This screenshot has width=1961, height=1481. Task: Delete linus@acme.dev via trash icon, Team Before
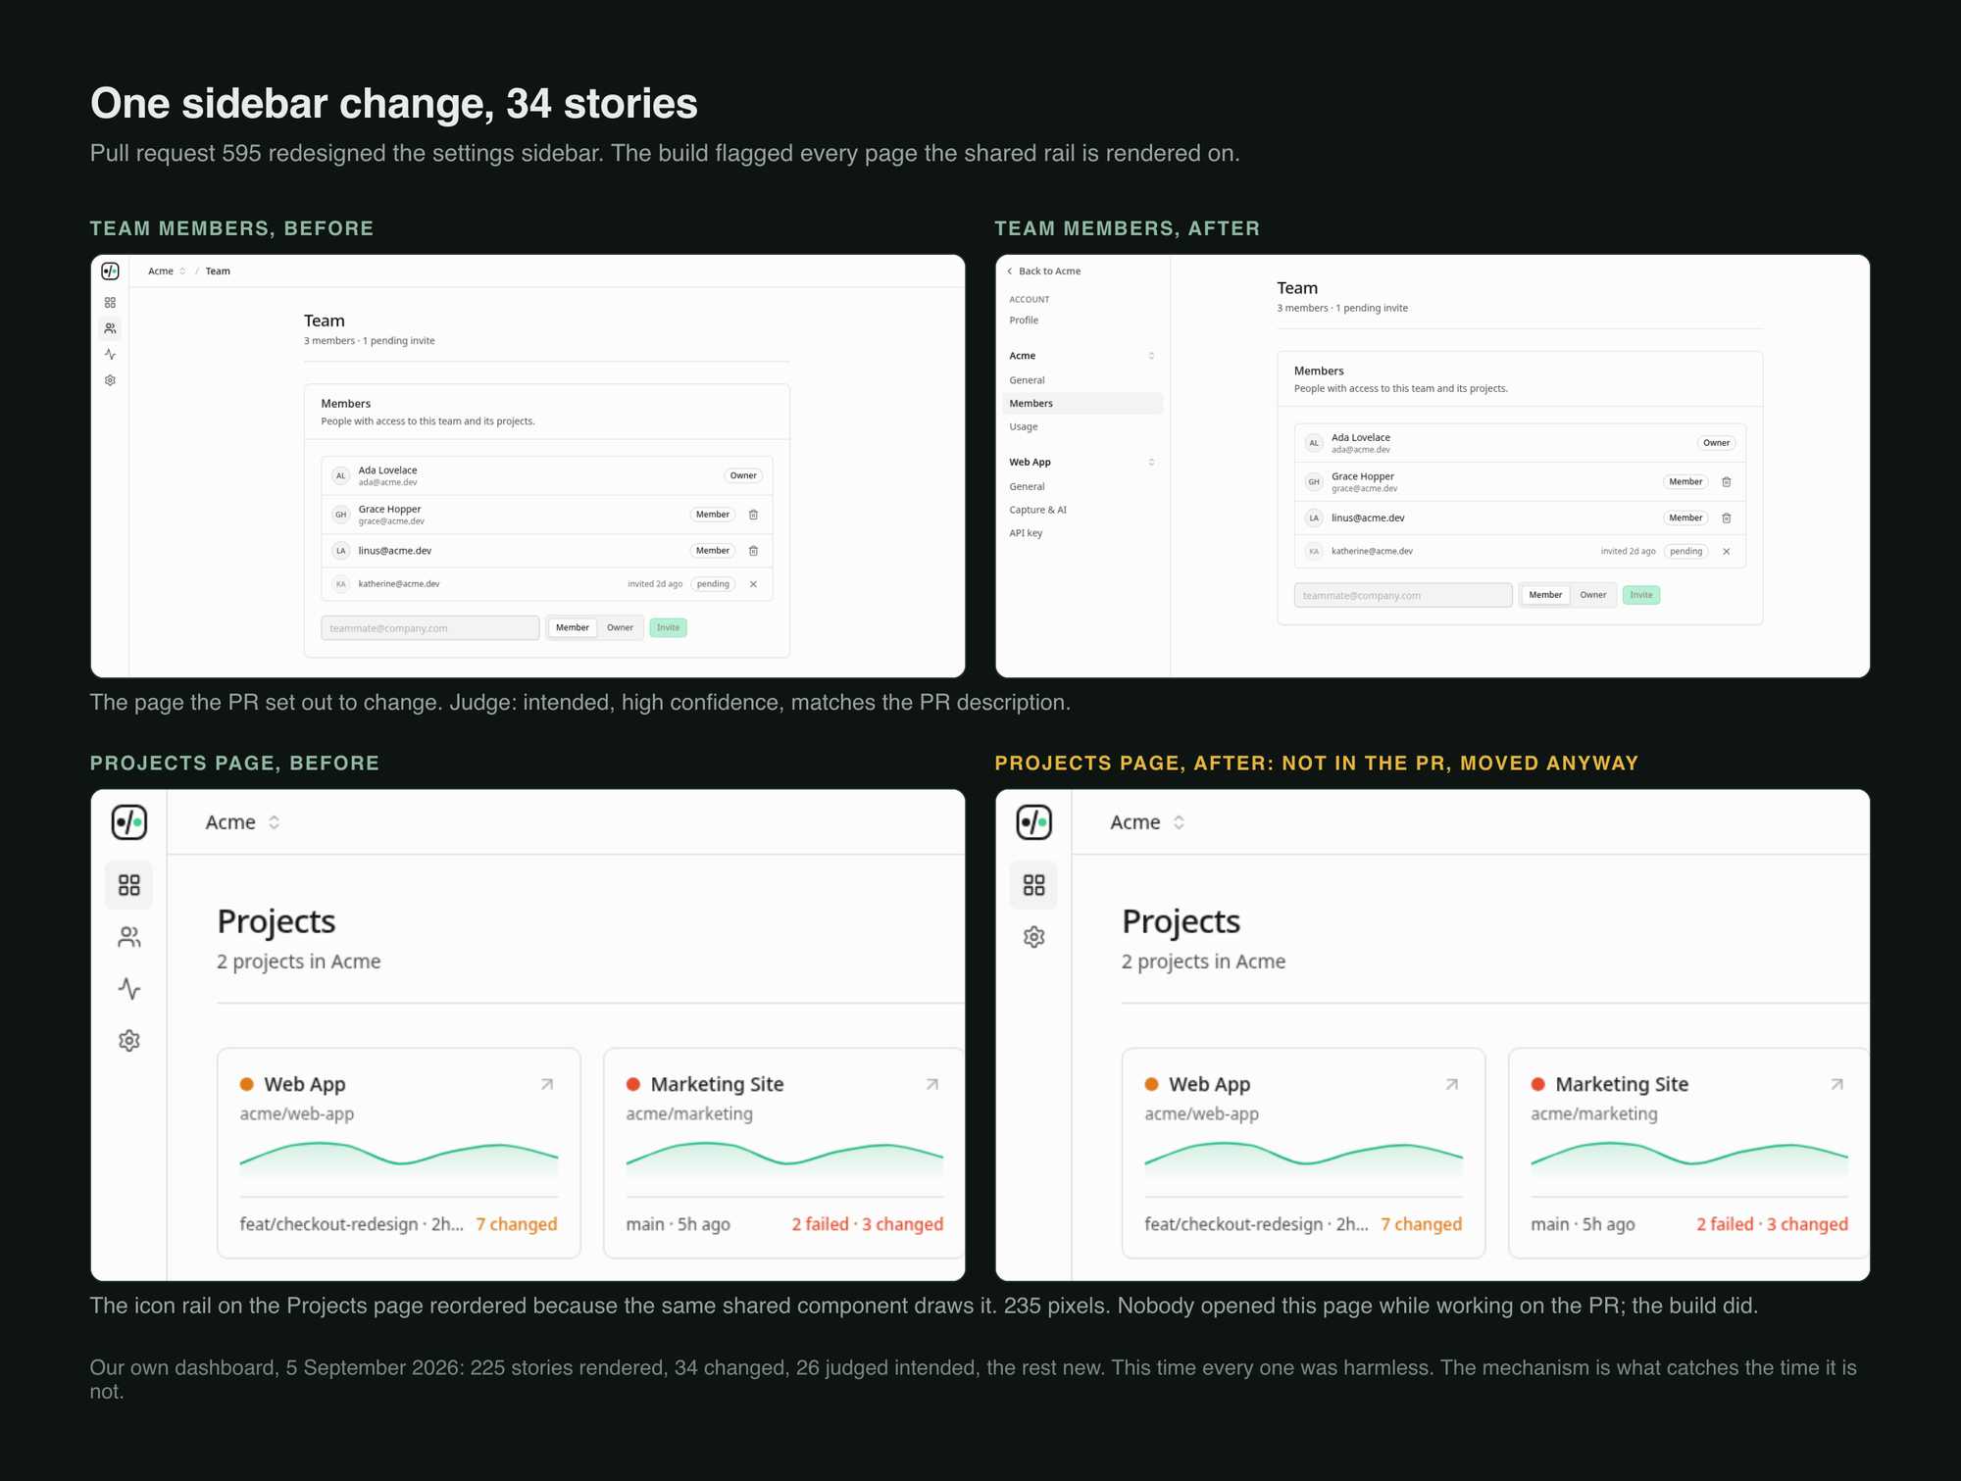[x=754, y=551]
